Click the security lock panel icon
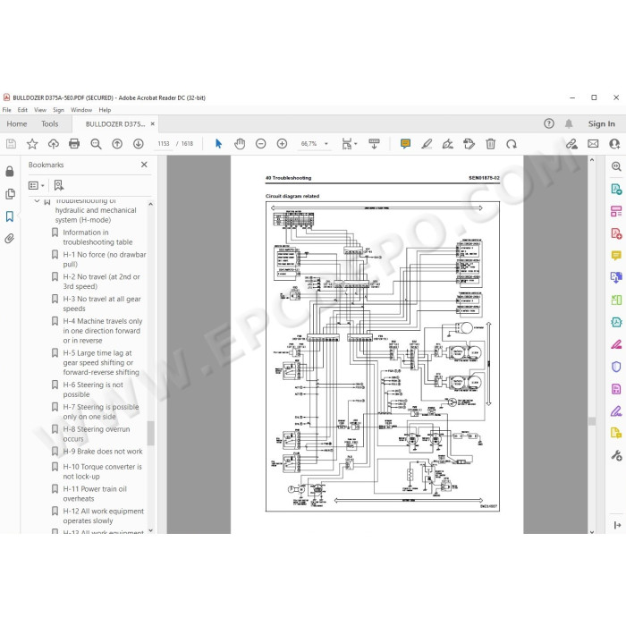 point(10,172)
